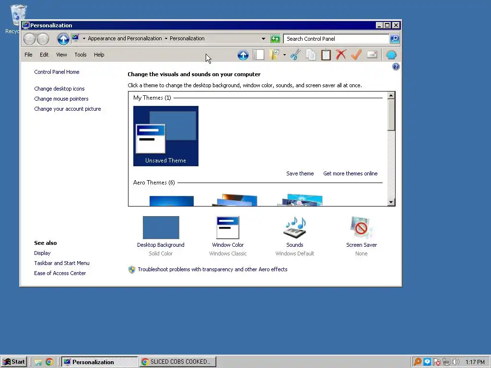Click the blue chat-bubble tray icon
Image resolution: width=491 pixels, height=368 pixels.
click(427, 362)
